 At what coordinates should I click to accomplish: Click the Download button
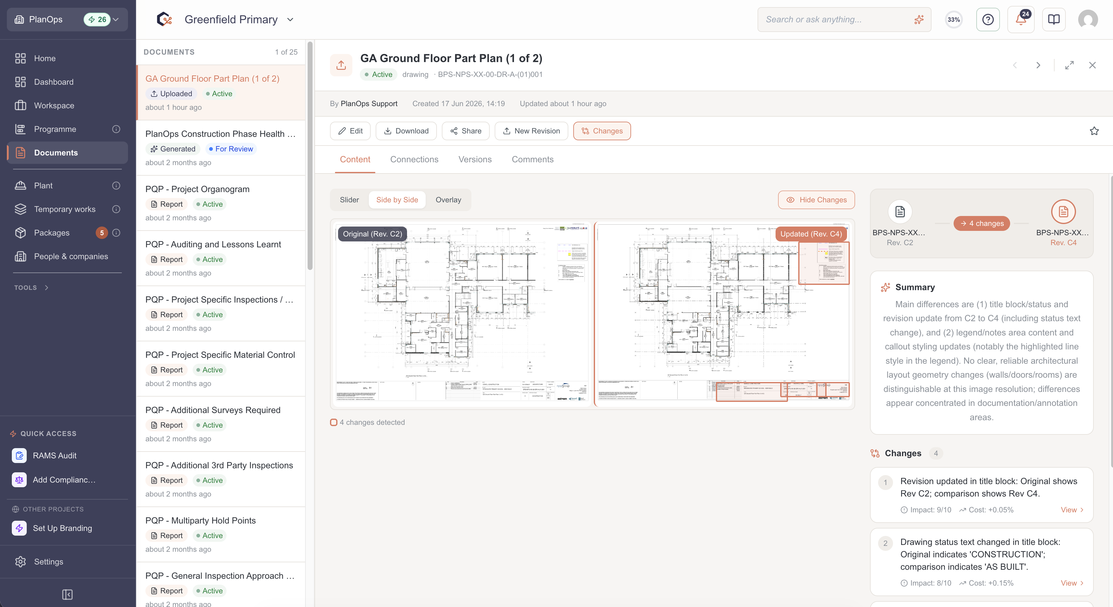tap(406, 131)
